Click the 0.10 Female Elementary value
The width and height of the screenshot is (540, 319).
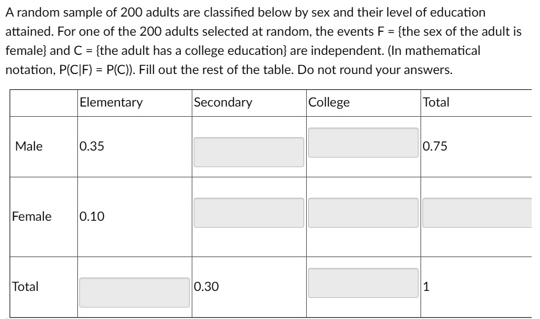point(93,216)
